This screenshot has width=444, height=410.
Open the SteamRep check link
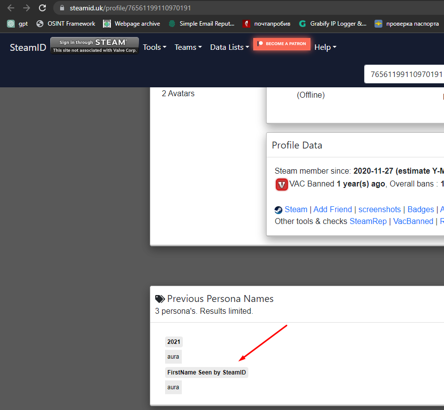click(x=368, y=222)
